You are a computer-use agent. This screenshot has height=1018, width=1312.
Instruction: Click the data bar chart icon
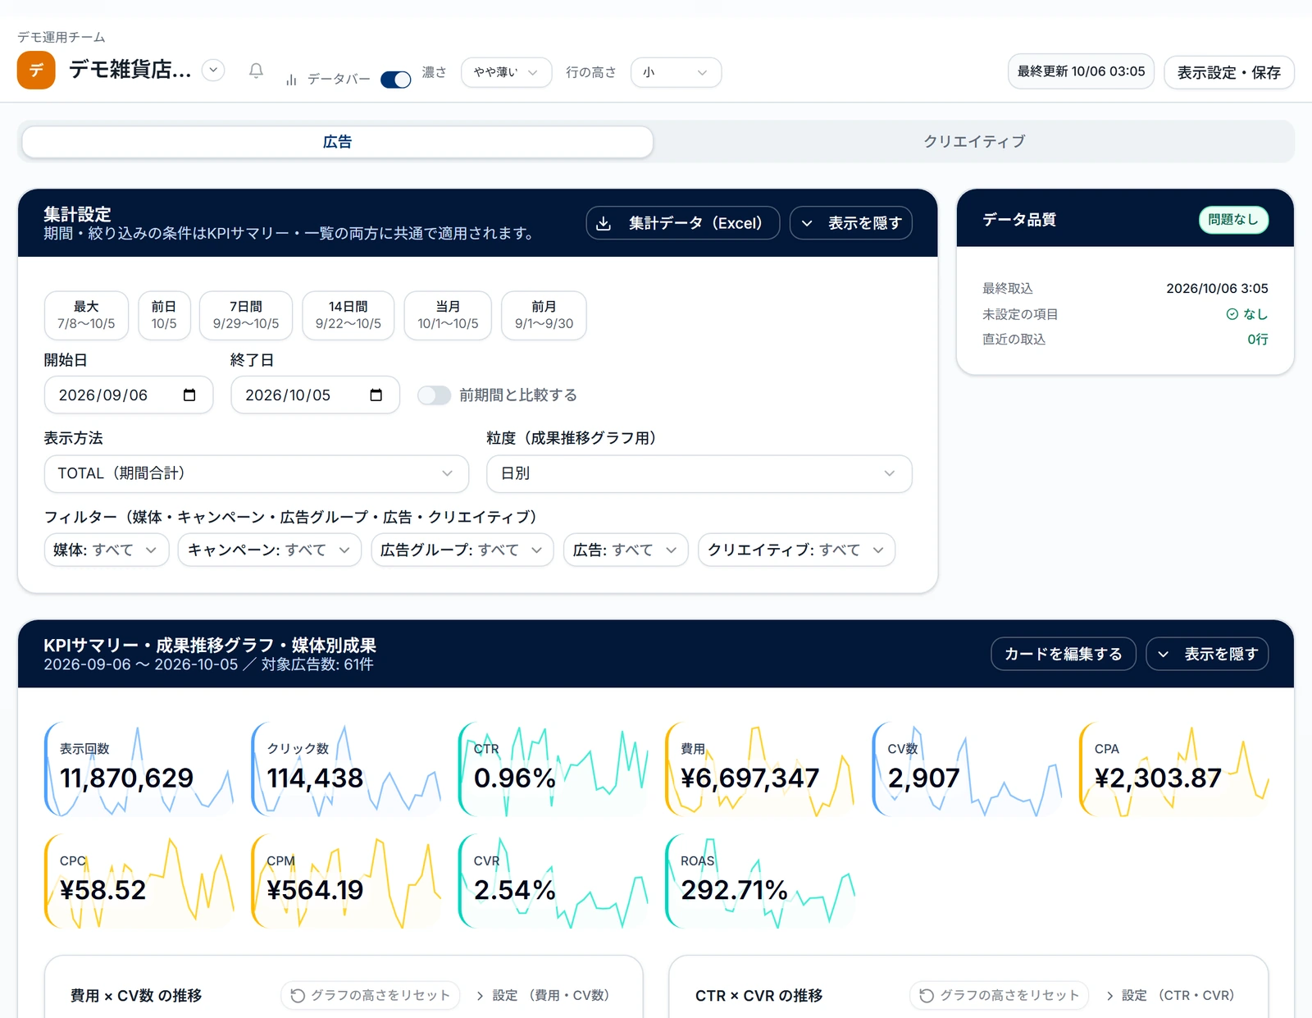pyautogui.click(x=291, y=80)
